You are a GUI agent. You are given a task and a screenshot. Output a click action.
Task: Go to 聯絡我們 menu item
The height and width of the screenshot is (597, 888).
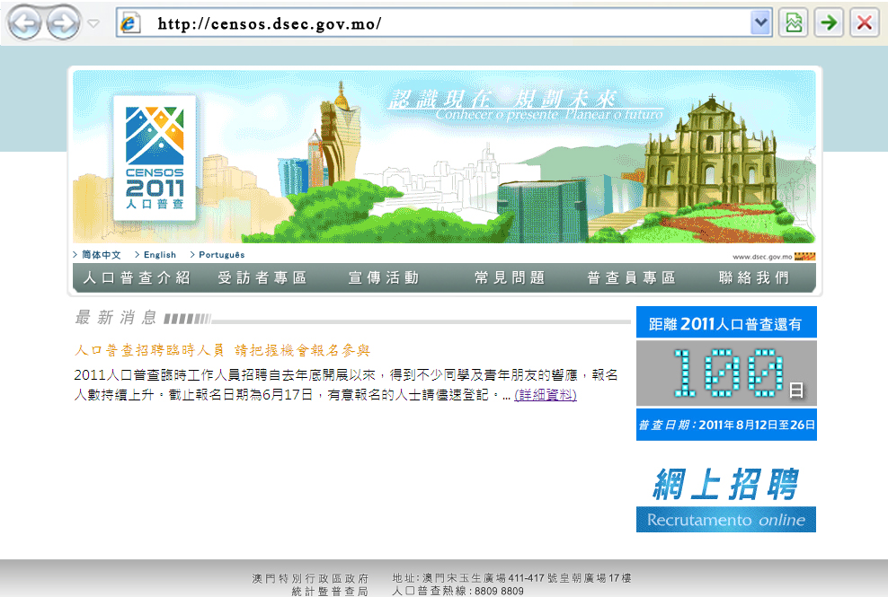pyautogui.click(x=754, y=278)
